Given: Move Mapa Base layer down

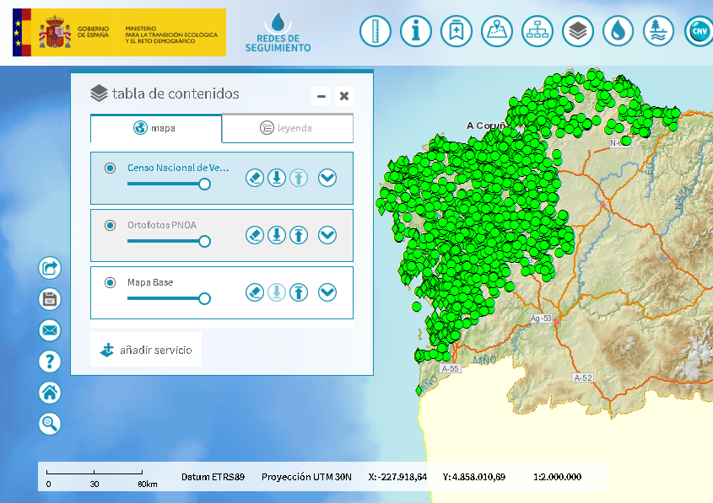Looking at the screenshot, I should (277, 292).
